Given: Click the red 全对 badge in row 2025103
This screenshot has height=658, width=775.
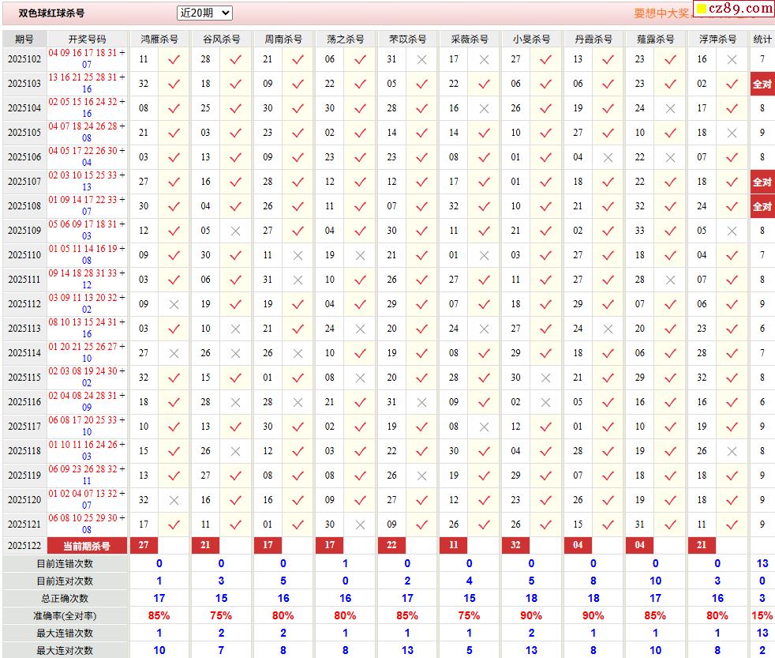Looking at the screenshot, I should click(x=762, y=84).
